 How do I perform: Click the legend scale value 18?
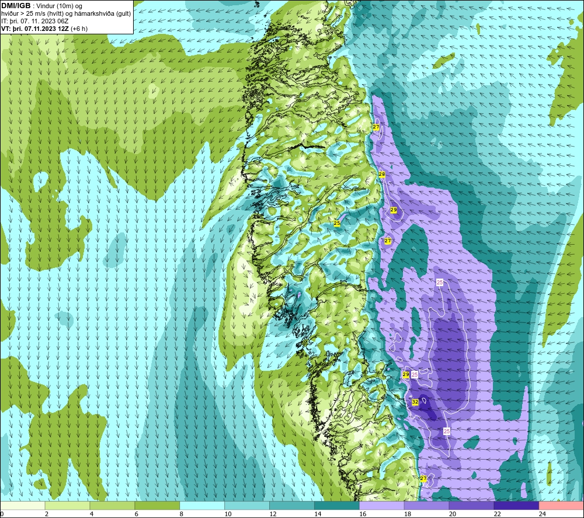[408, 514]
